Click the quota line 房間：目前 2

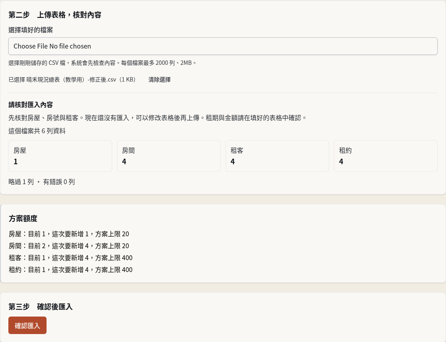69,246
